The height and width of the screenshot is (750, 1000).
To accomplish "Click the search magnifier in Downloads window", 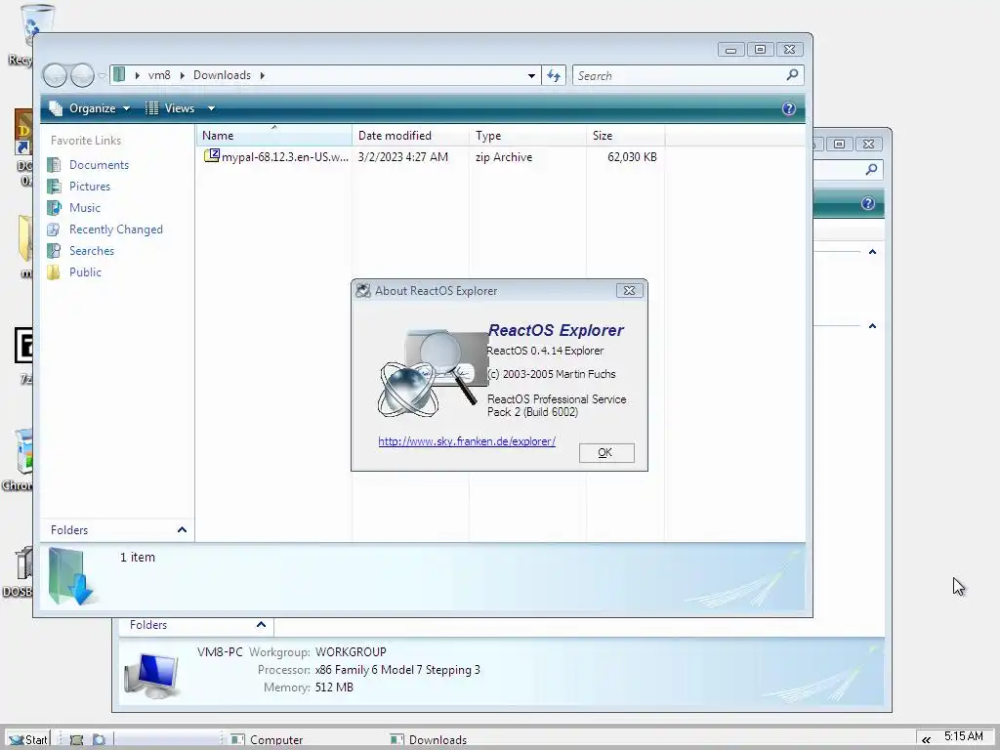I will (792, 75).
